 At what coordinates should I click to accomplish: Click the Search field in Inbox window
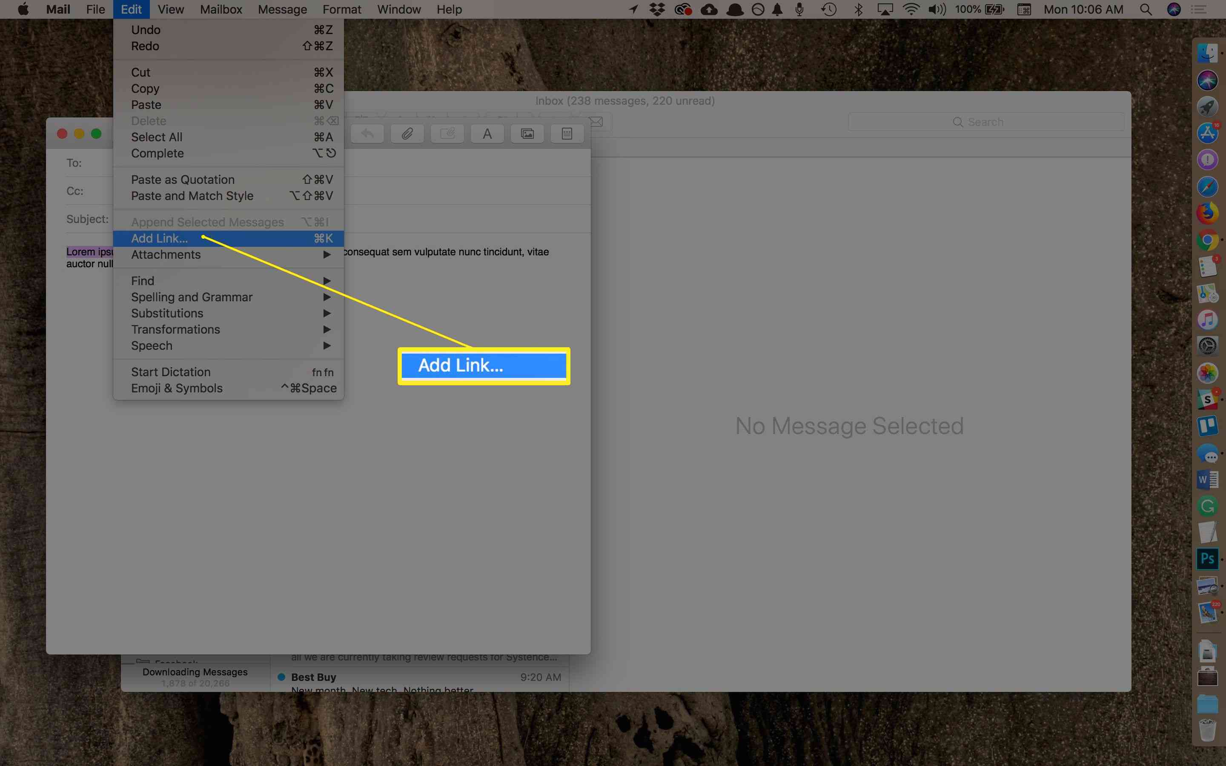986,122
